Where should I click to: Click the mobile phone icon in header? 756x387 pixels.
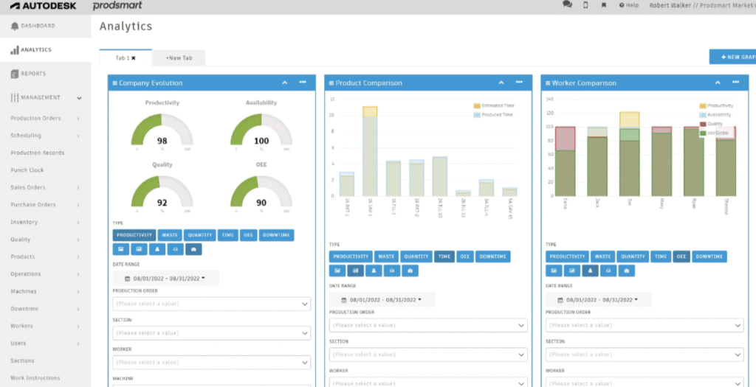pos(585,5)
